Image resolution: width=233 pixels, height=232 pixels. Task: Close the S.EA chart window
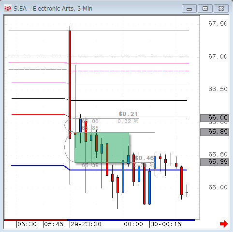[x=221, y=9]
